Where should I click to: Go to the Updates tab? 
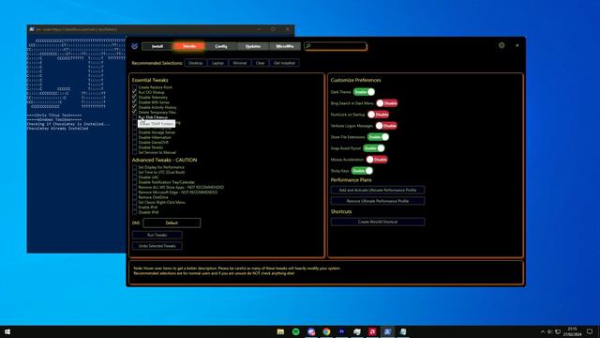click(253, 46)
